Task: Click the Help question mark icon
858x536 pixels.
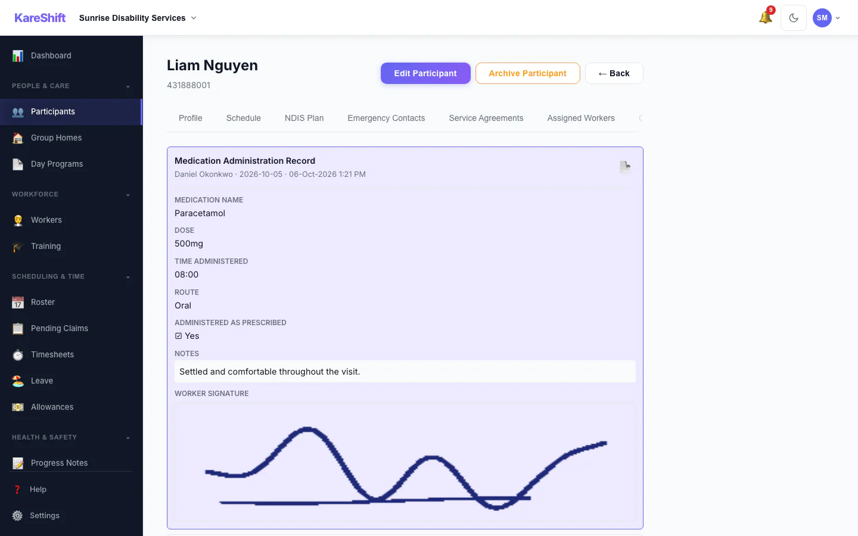Action: click(17, 489)
